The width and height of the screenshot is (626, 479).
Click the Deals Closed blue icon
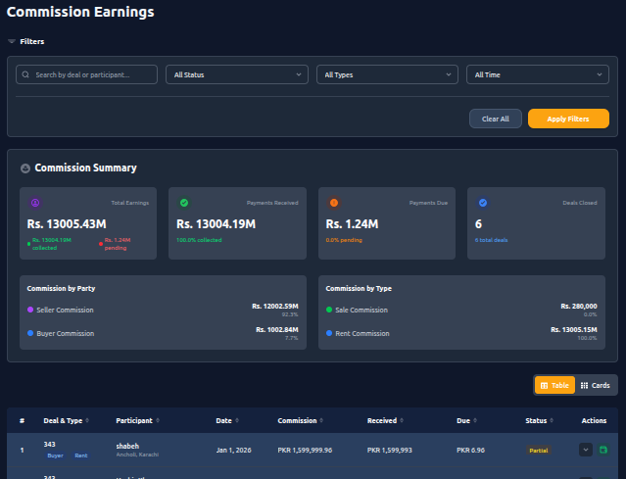coord(483,203)
